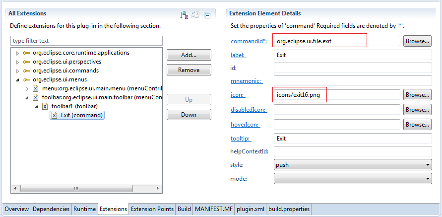Viewport: 442px width, 217px height.
Task: Click the disabledIcon: link
Action: click(249, 110)
